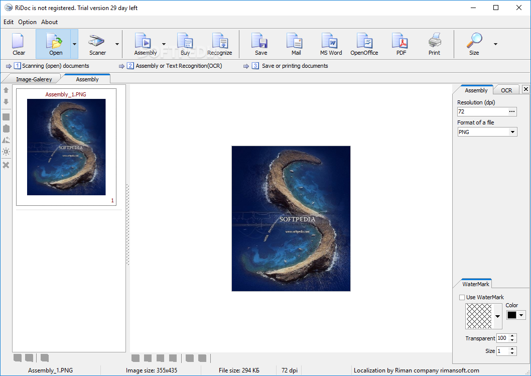
Task: Start scanning with the Scaner icon
Action: (97, 44)
